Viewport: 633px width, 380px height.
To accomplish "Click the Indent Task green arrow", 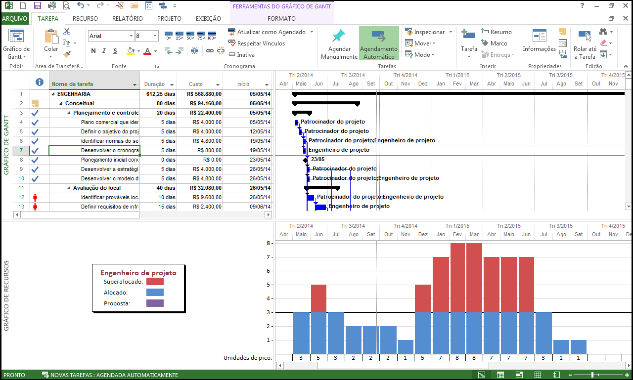I will [179, 51].
